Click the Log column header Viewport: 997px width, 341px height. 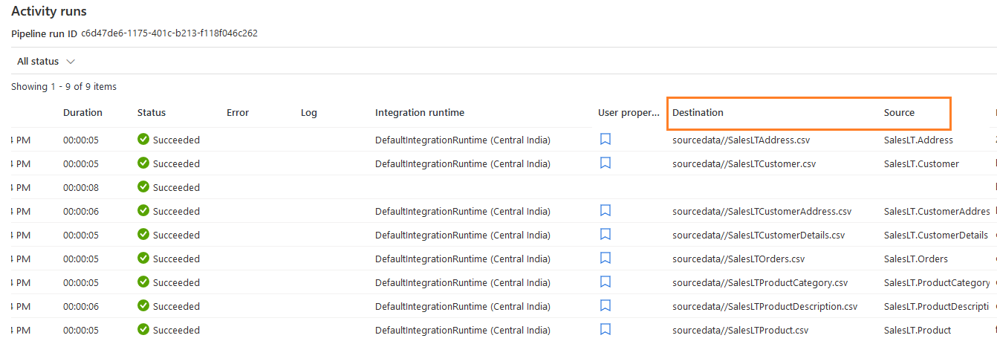(309, 113)
